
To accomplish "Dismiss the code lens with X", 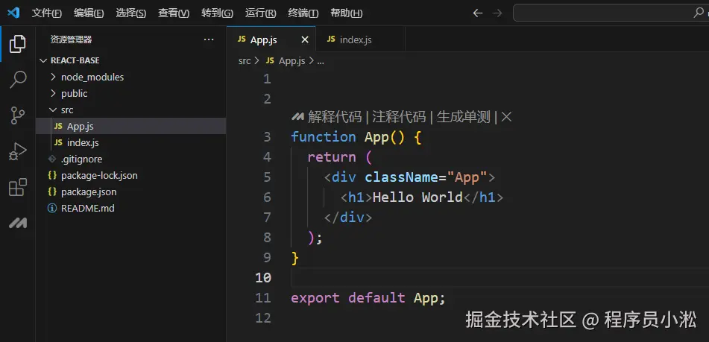I will pos(506,117).
